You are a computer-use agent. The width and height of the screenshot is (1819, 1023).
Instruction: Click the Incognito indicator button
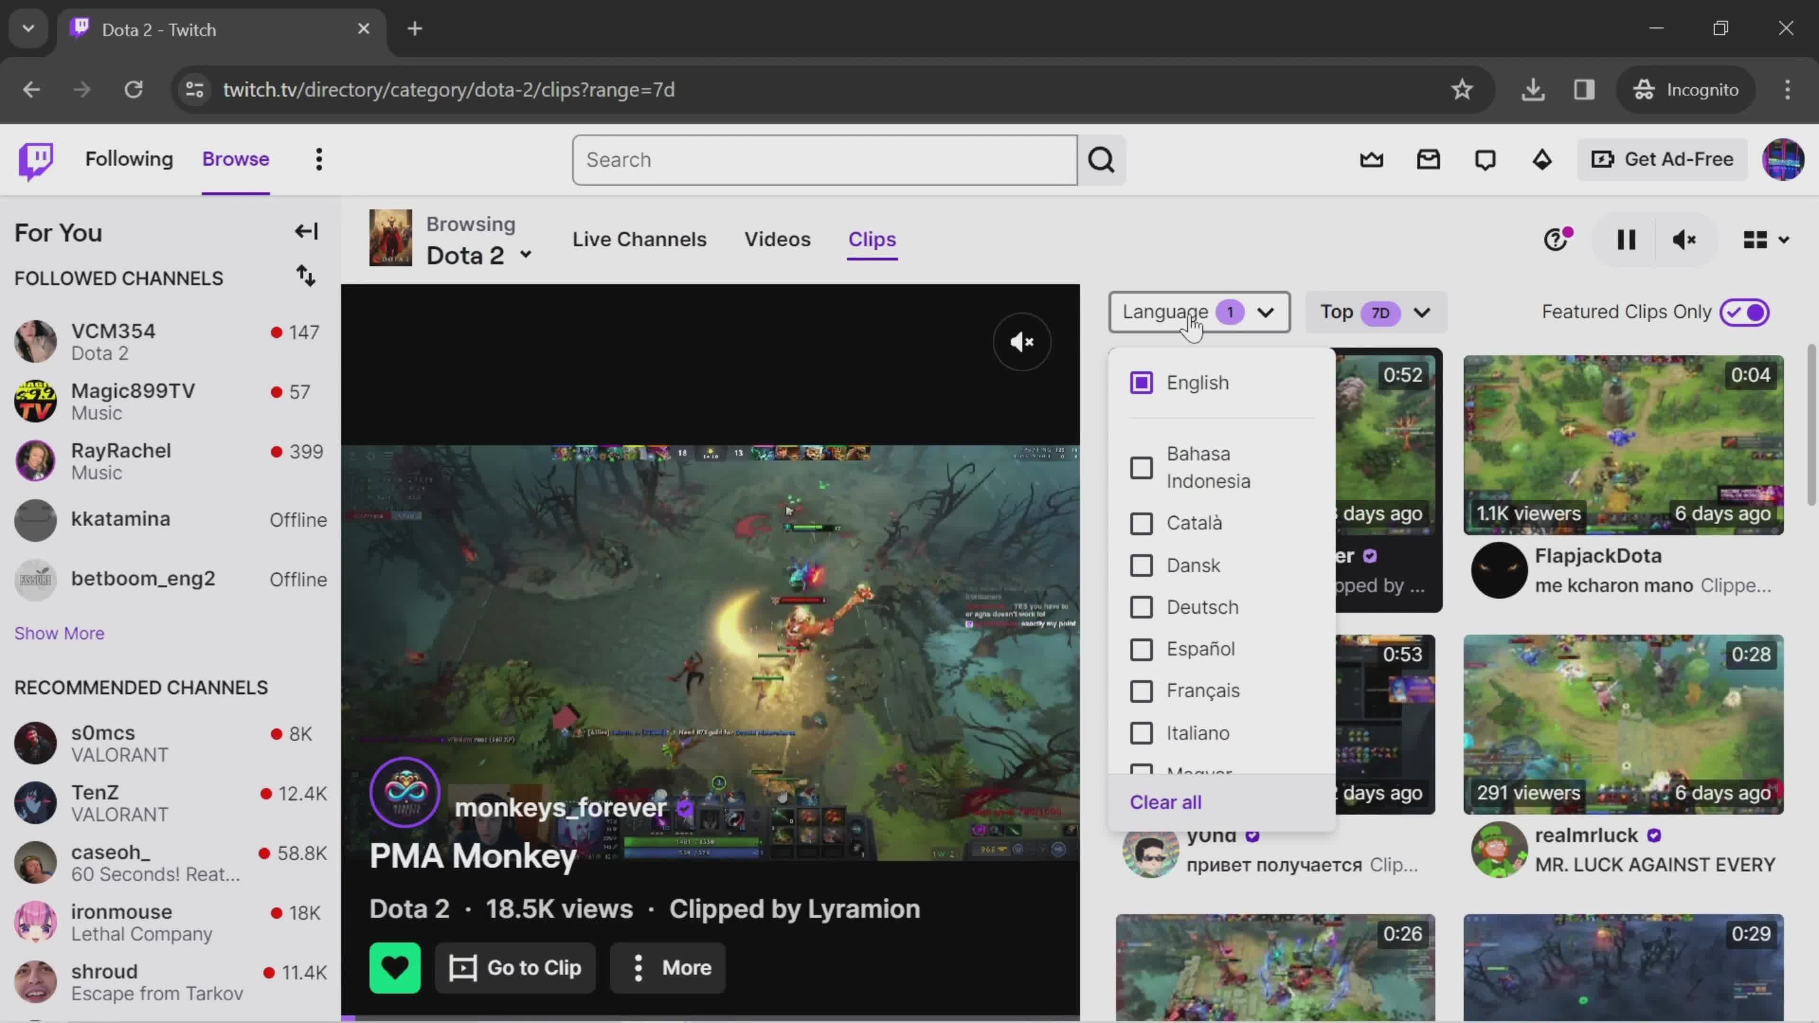1685,90
